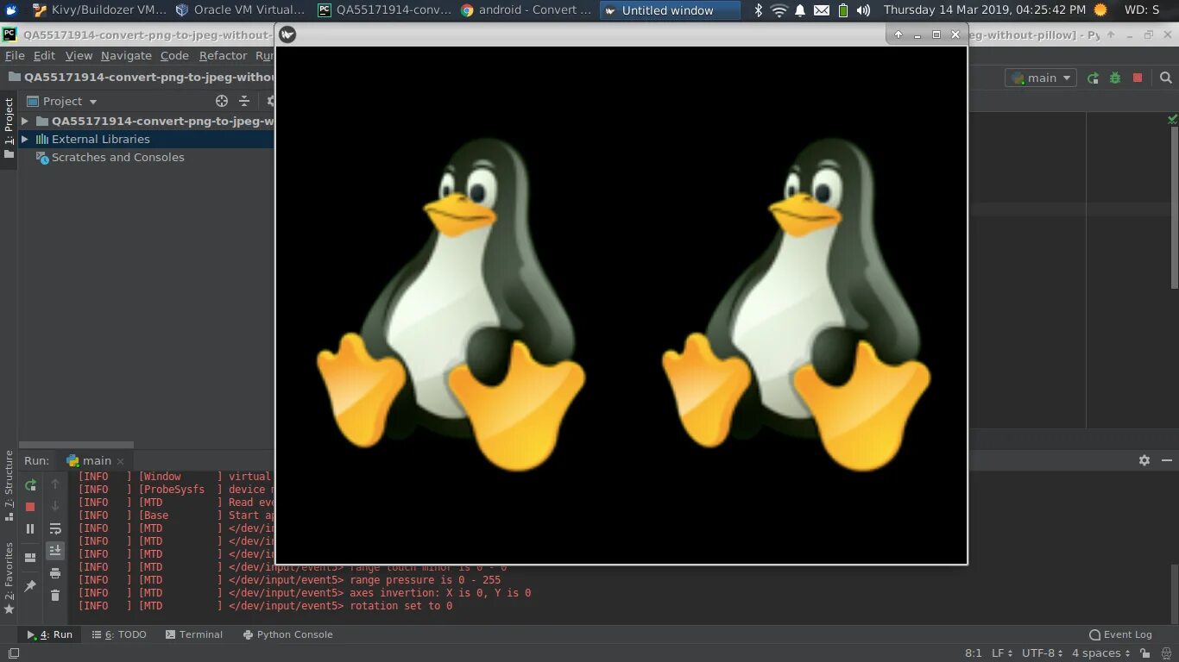Stop process via top toolbar red square

click(1138, 78)
